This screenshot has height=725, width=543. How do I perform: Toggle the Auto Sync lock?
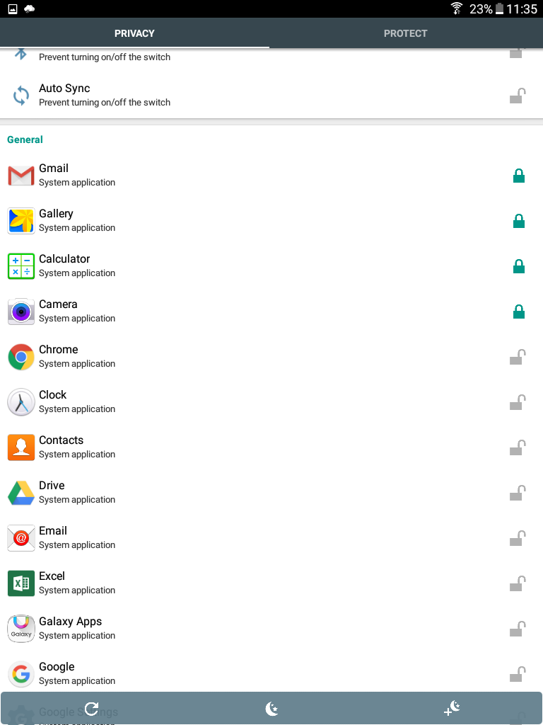pyautogui.click(x=518, y=96)
